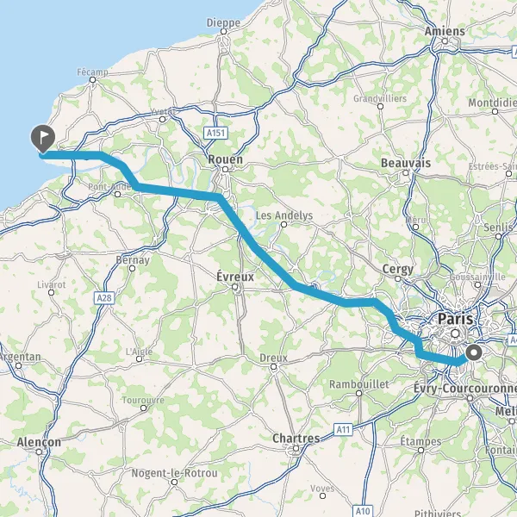Select the A28 highway shield
The height and width of the screenshot is (517, 517).
[104, 298]
